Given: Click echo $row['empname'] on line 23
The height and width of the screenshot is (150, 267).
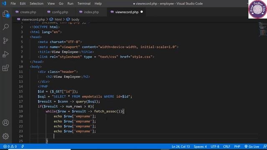Looking at the screenshot, I should pyautogui.click(x=75, y=131).
